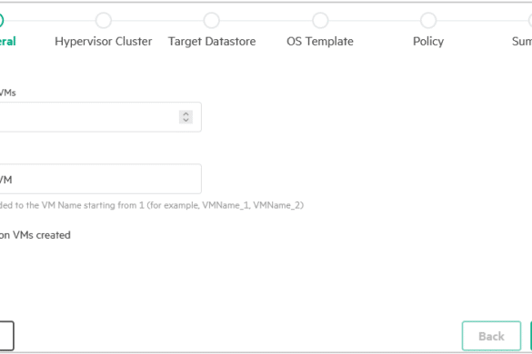
Task: Click the Policy step circle
Action: tap(428, 20)
